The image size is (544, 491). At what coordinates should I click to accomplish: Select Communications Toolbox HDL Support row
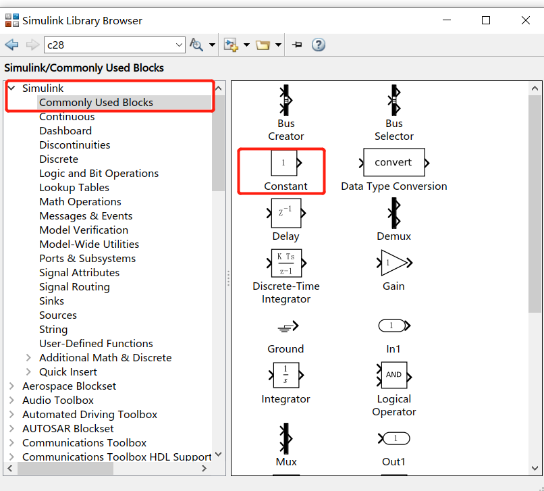pos(117,457)
